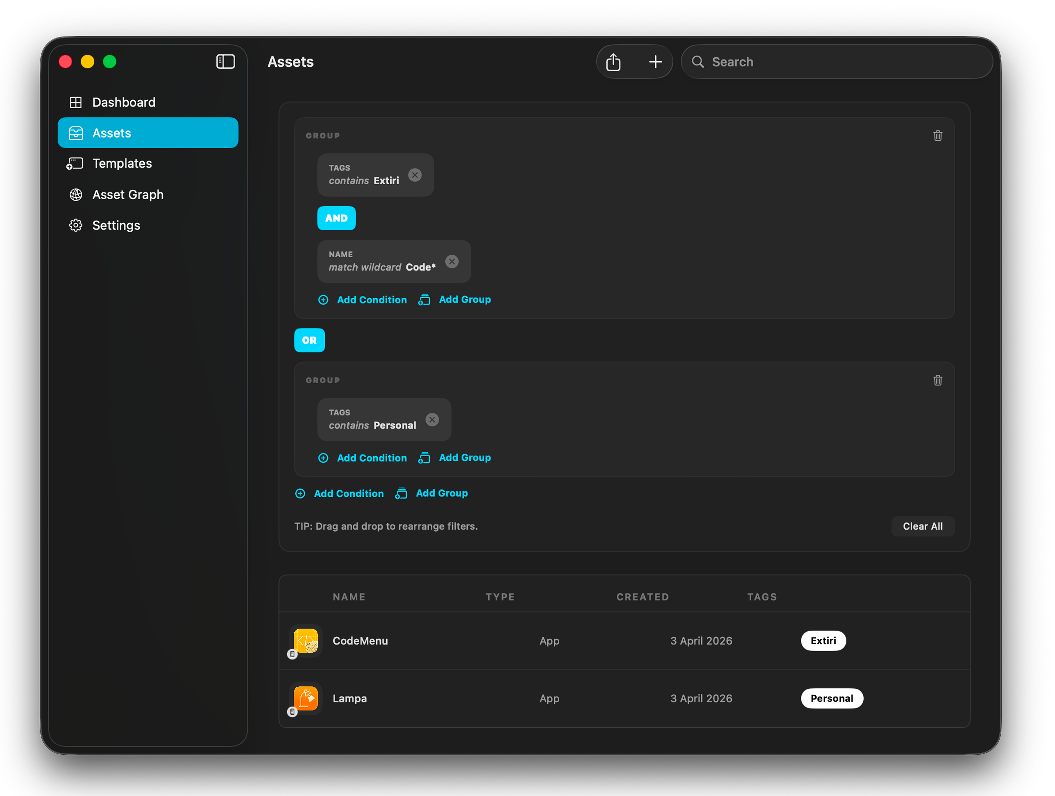Open Settings via the gear icon
Viewport: 1055px width, 796px height.
pyautogui.click(x=75, y=225)
